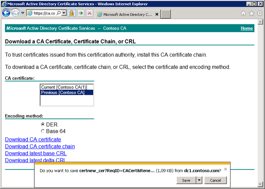Maximize the Internet Explorer window
This screenshot has width=265, height=189.
coord(254,4)
